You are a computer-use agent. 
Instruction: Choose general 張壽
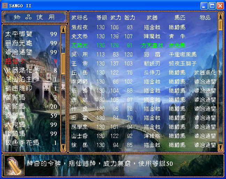[x=80, y=91]
